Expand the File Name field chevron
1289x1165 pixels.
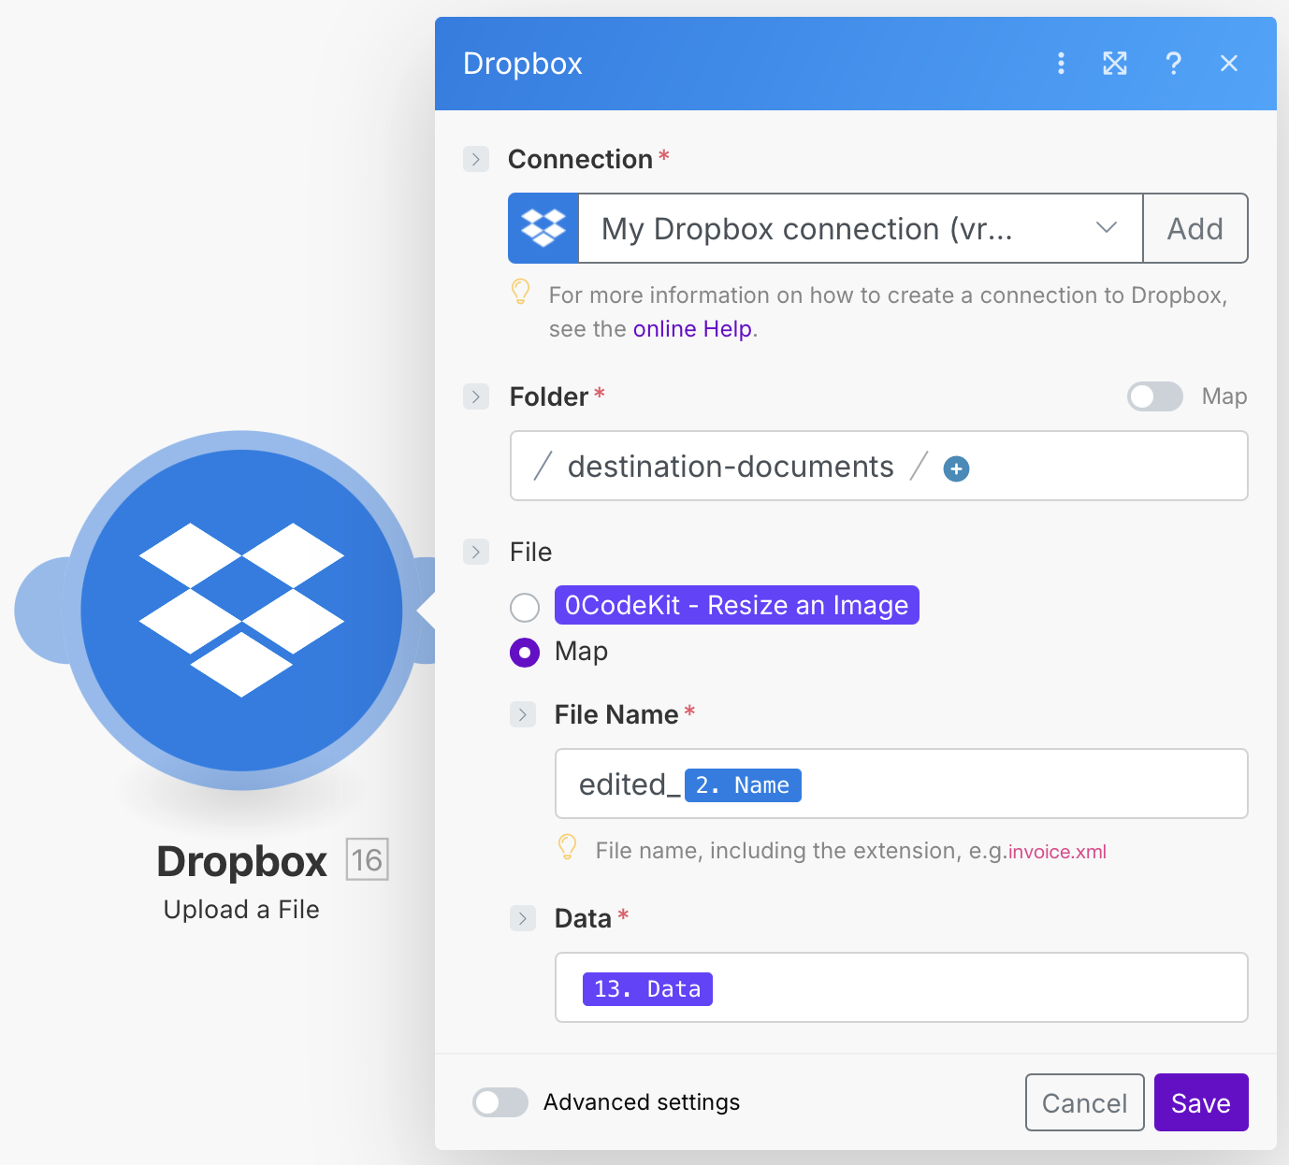(523, 714)
